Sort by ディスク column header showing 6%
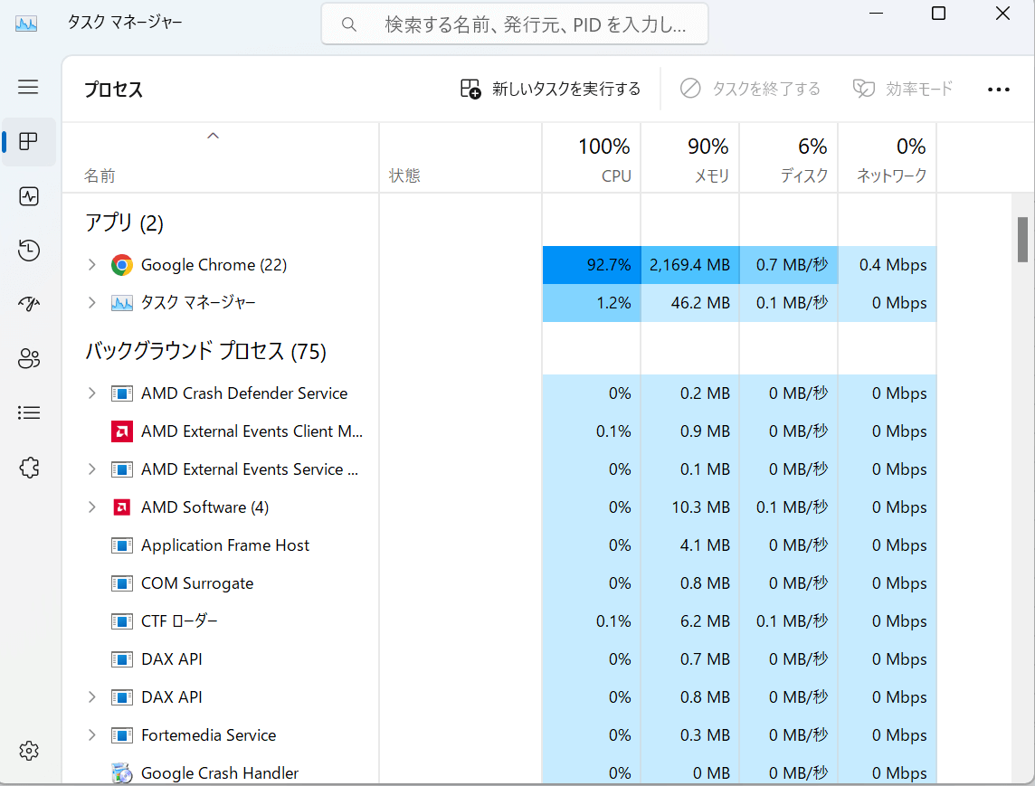1035x786 pixels. click(x=789, y=158)
